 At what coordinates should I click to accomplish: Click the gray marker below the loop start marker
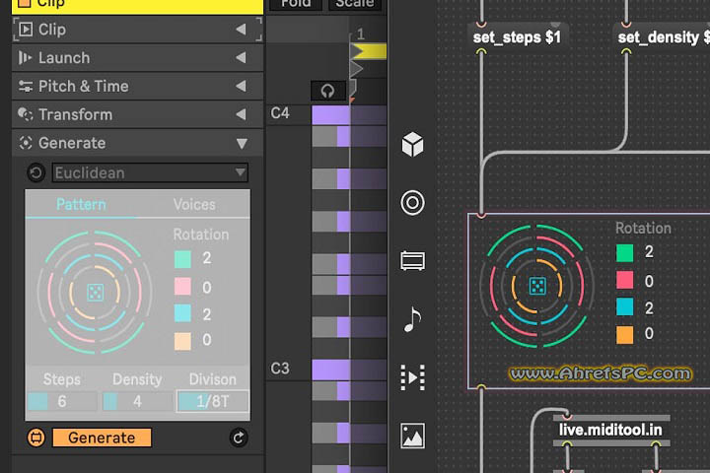(x=357, y=69)
